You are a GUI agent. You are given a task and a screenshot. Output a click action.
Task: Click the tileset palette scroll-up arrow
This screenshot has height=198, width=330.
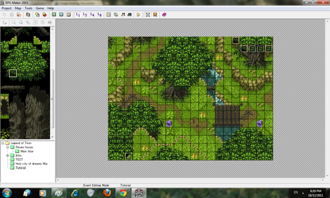(x=52, y=29)
